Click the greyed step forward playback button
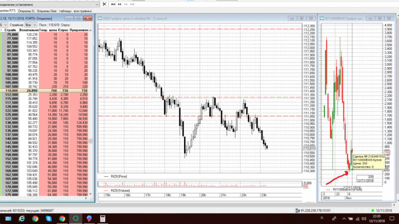Image resolution: width=399 pixels, height=224 pixels. (126, 4)
